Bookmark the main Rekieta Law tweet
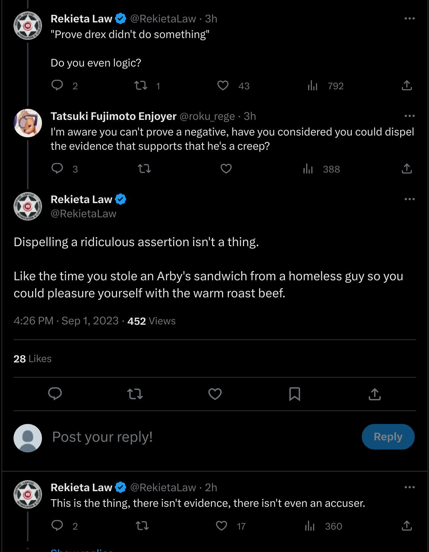 coord(295,394)
